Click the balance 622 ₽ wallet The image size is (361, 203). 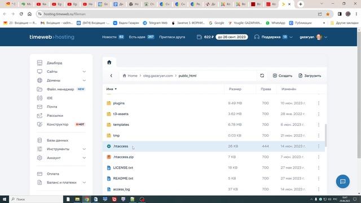[x=205, y=37]
